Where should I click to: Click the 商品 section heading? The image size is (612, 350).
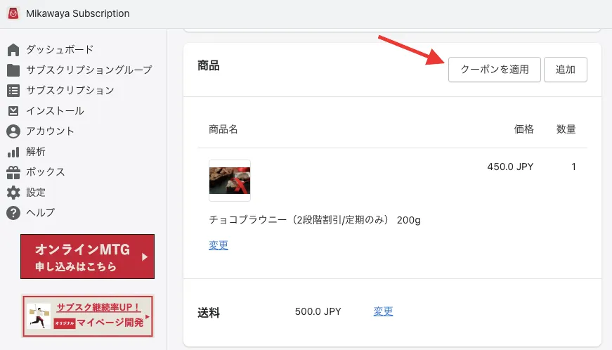tap(209, 65)
